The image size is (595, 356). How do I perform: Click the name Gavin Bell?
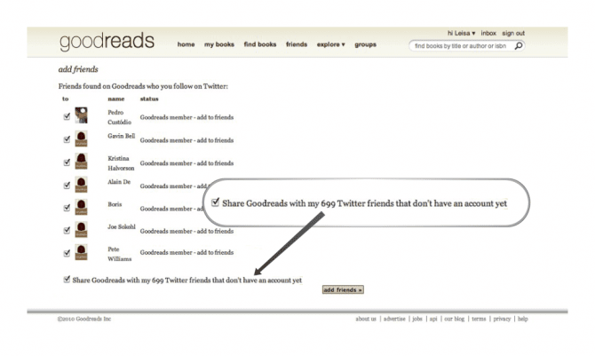pyautogui.click(x=121, y=136)
